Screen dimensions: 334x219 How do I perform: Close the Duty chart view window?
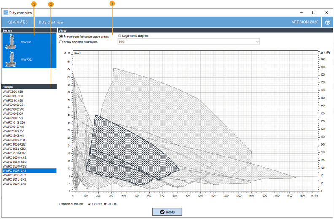click(326, 13)
